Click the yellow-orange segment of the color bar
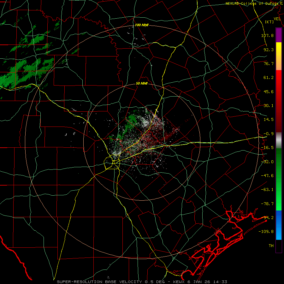Screen dimensions: 284x284 point(279,56)
